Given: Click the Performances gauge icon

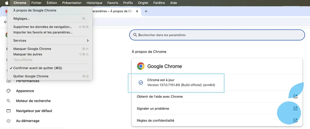Looking at the screenshot, I should (x=9, y=81).
